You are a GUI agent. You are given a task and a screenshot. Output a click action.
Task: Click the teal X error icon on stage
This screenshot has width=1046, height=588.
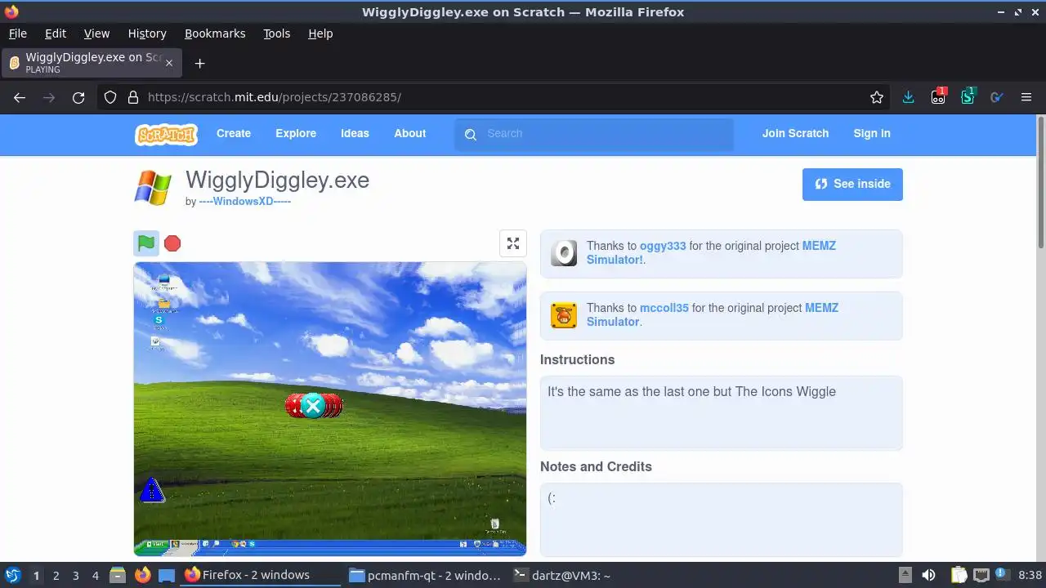313,405
